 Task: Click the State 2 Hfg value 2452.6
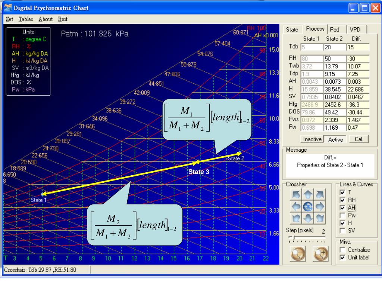click(x=335, y=105)
